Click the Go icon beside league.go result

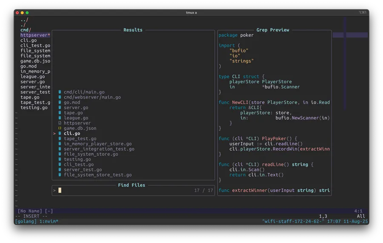[60, 118]
